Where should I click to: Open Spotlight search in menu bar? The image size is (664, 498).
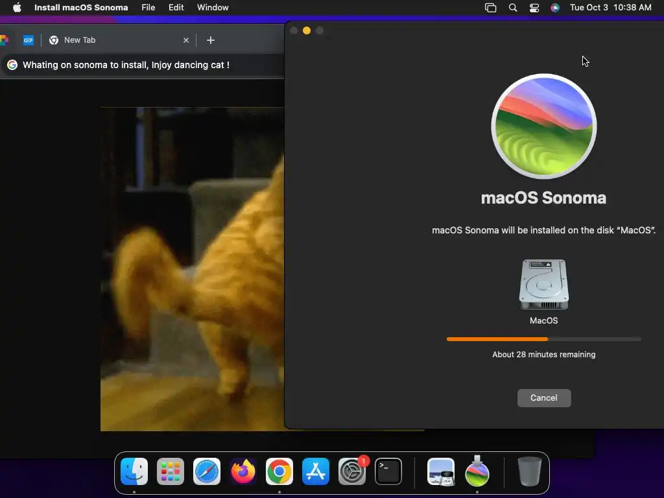[512, 7]
